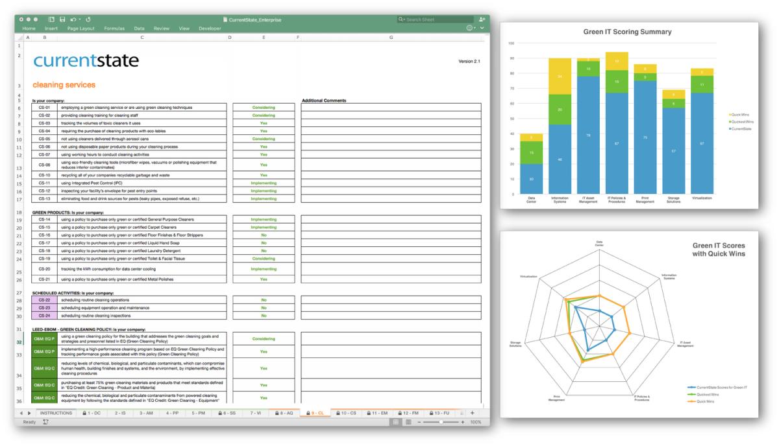The width and height of the screenshot is (779, 446).
Task: Click the zoom out minus button
Action: click(419, 422)
